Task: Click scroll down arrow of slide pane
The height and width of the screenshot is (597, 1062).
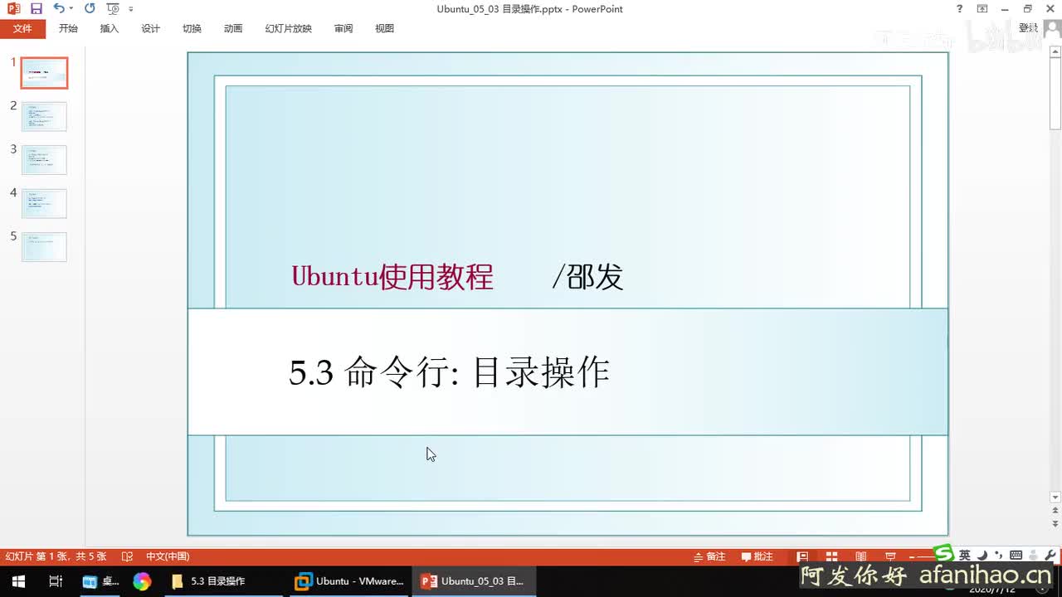Action: 1055,498
